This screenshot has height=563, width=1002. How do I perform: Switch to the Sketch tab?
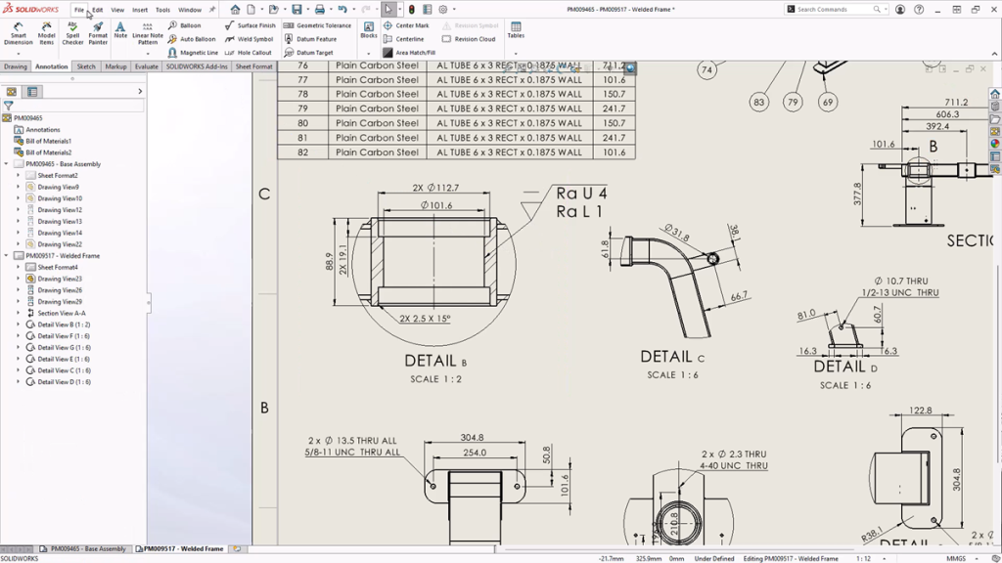pyautogui.click(x=86, y=66)
